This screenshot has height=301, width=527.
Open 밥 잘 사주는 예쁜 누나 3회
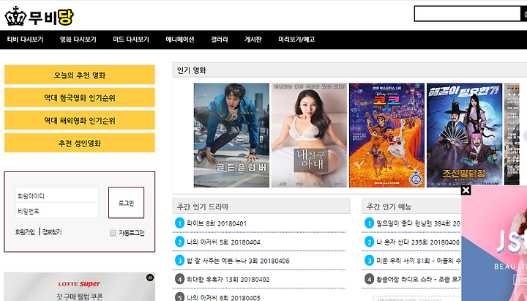click(238, 261)
